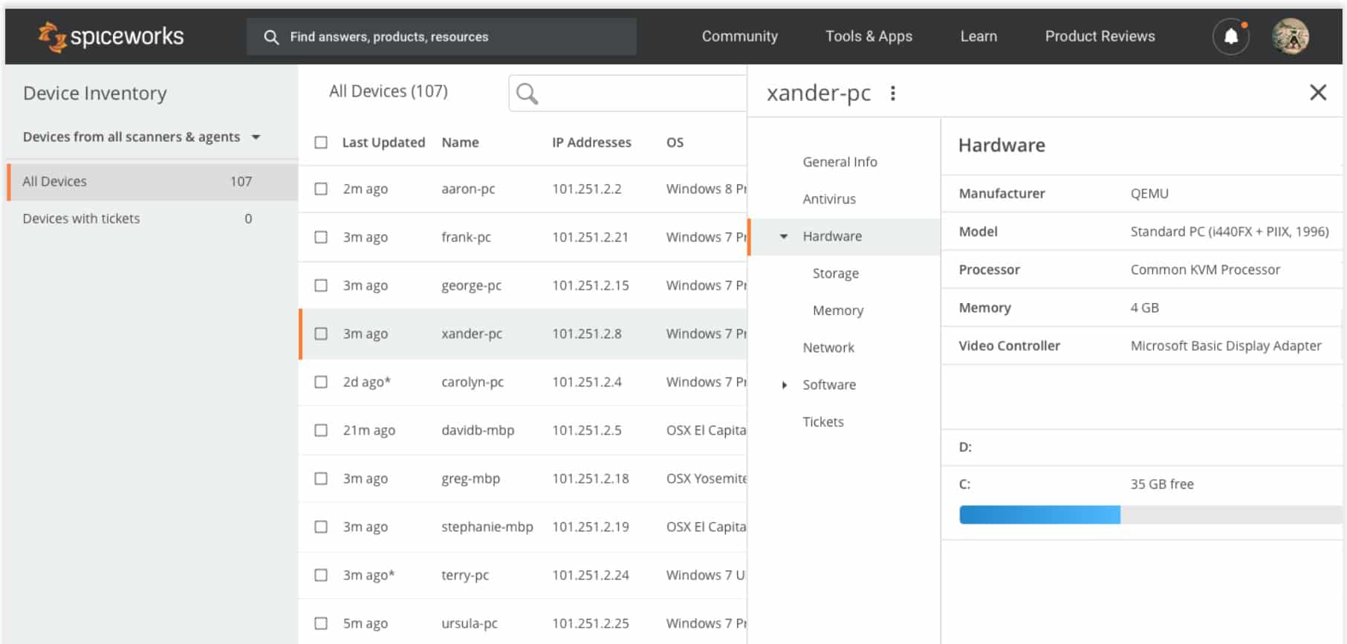Click the Spiceworks logo
Screen dimensions: 1347x644
[111, 36]
